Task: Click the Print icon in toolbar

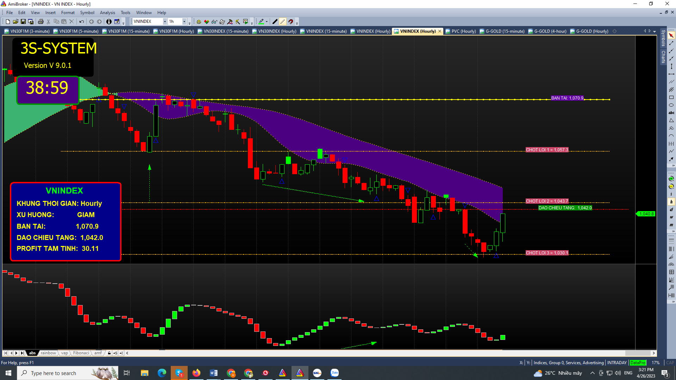Action: (41, 21)
